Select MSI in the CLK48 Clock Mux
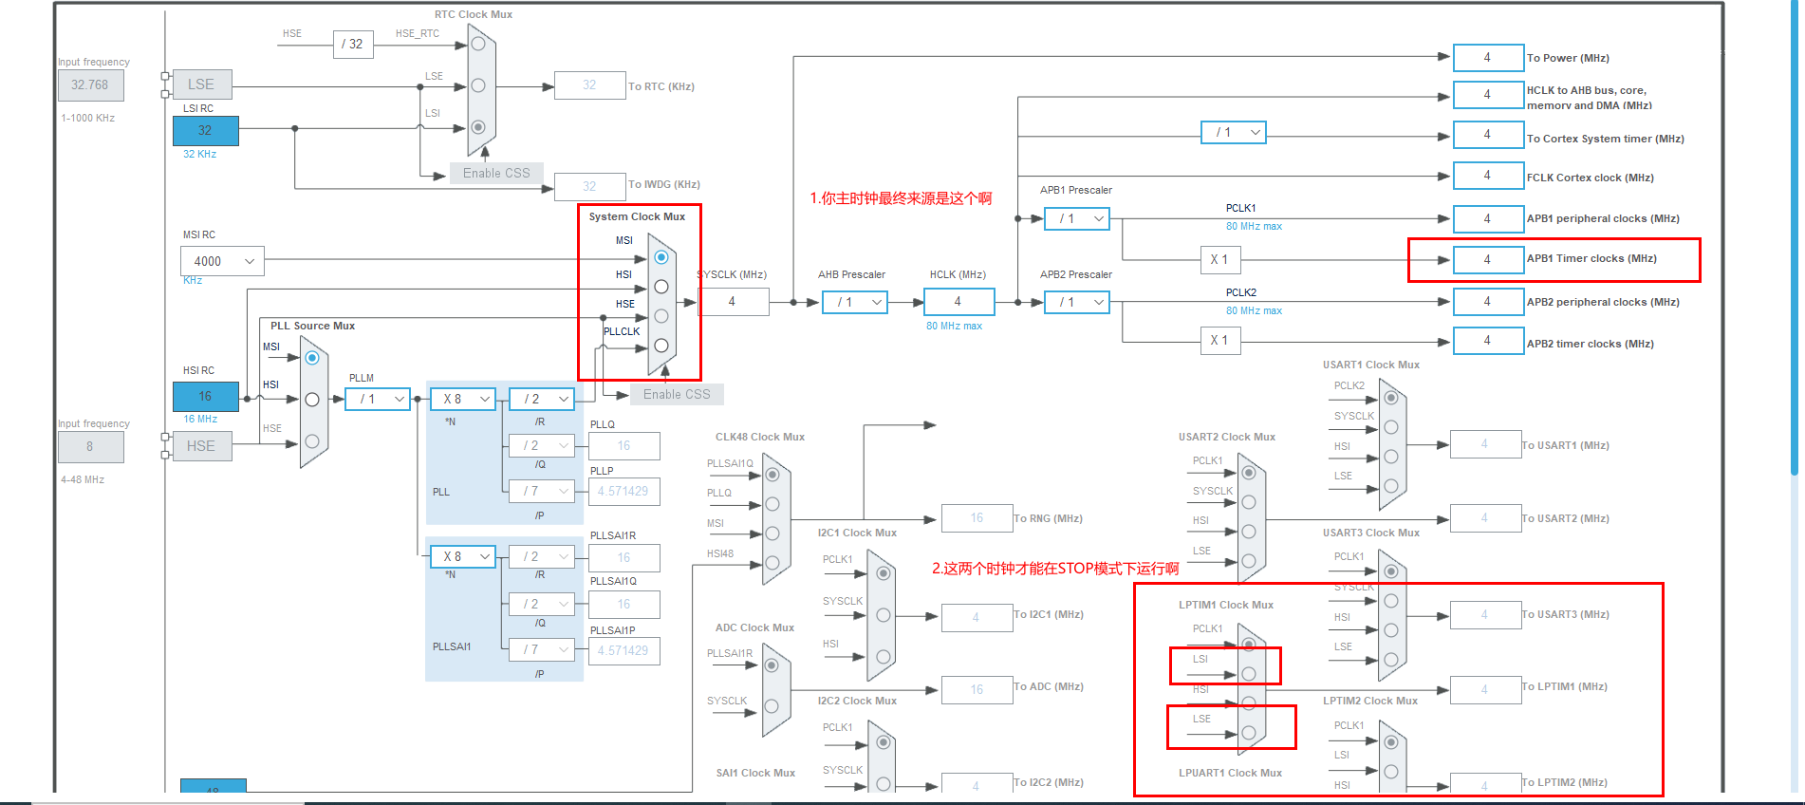1805x805 pixels. click(772, 534)
